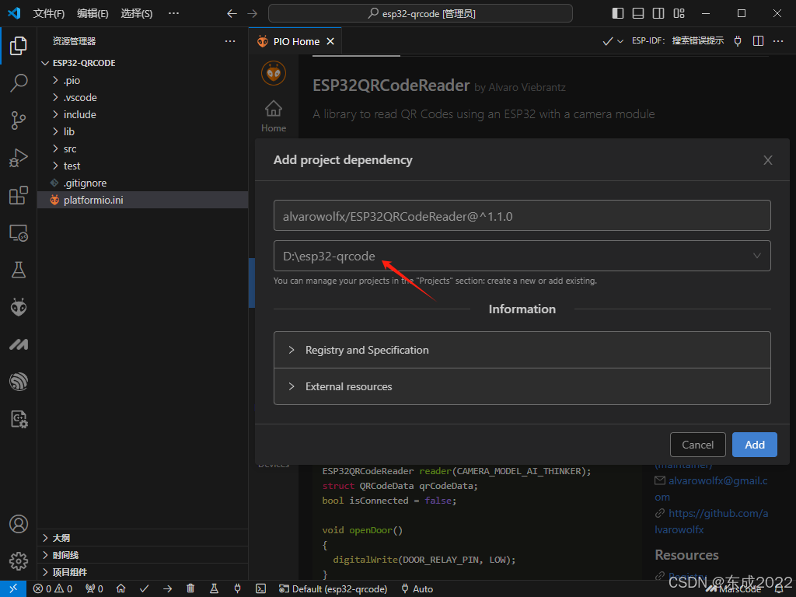
Task: Close the PIO Home tab
Action: tap(330, 41)
